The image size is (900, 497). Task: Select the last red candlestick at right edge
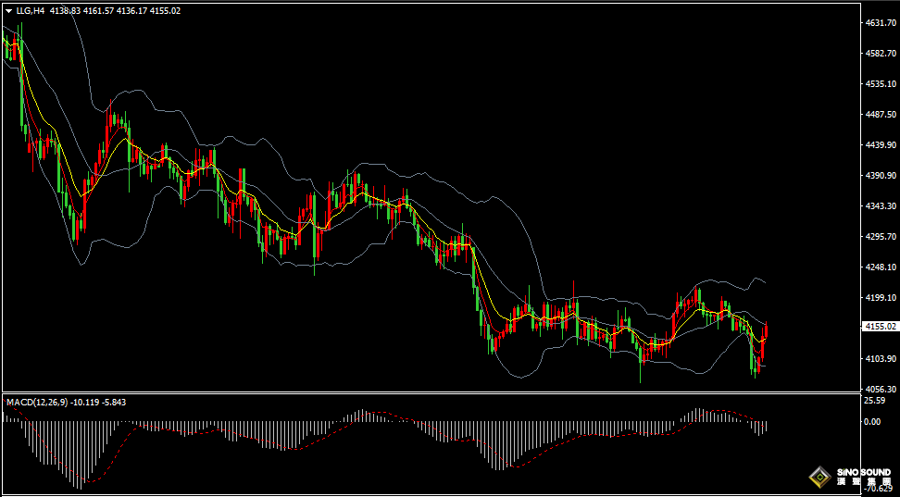coord(766,330)
